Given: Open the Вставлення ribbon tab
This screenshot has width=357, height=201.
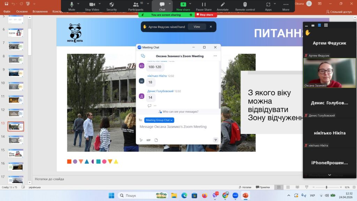Looking at the screenshot, I should 40,12.
